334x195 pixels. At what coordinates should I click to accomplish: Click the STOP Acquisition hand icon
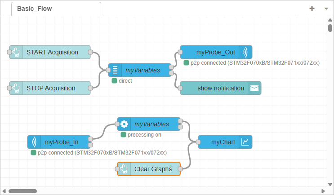coord(16,88)
